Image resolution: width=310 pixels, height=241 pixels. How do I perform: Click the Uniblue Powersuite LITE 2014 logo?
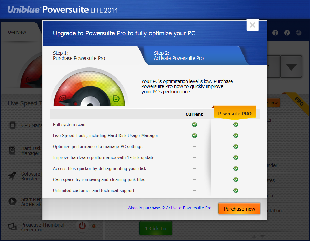tap(63, 10)
